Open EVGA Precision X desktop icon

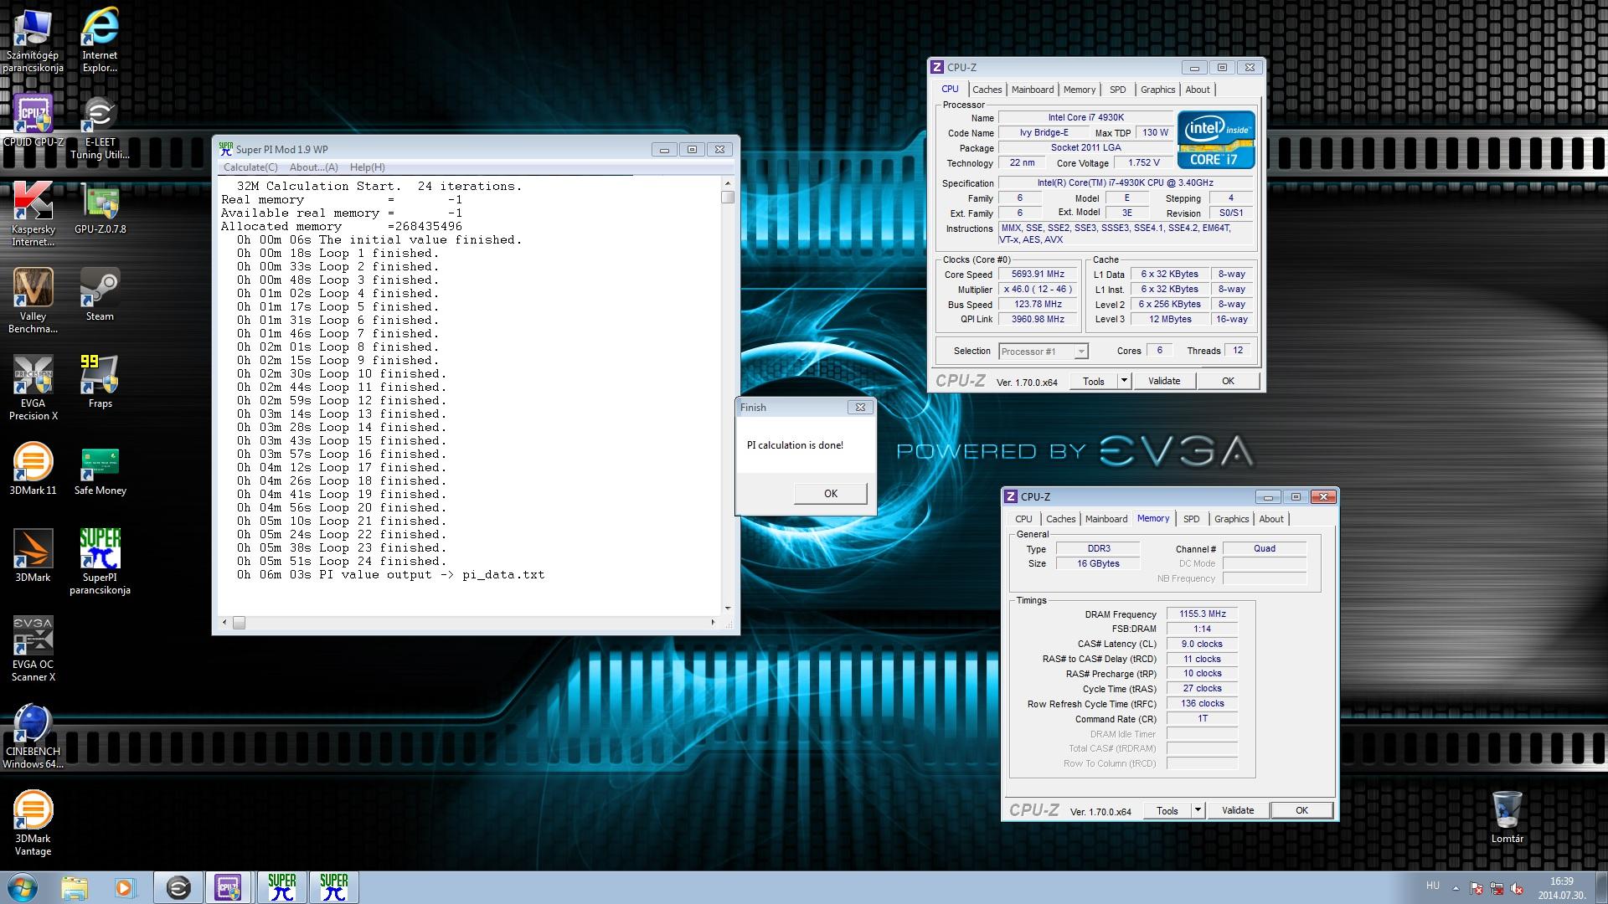click(x=33, y=388)
